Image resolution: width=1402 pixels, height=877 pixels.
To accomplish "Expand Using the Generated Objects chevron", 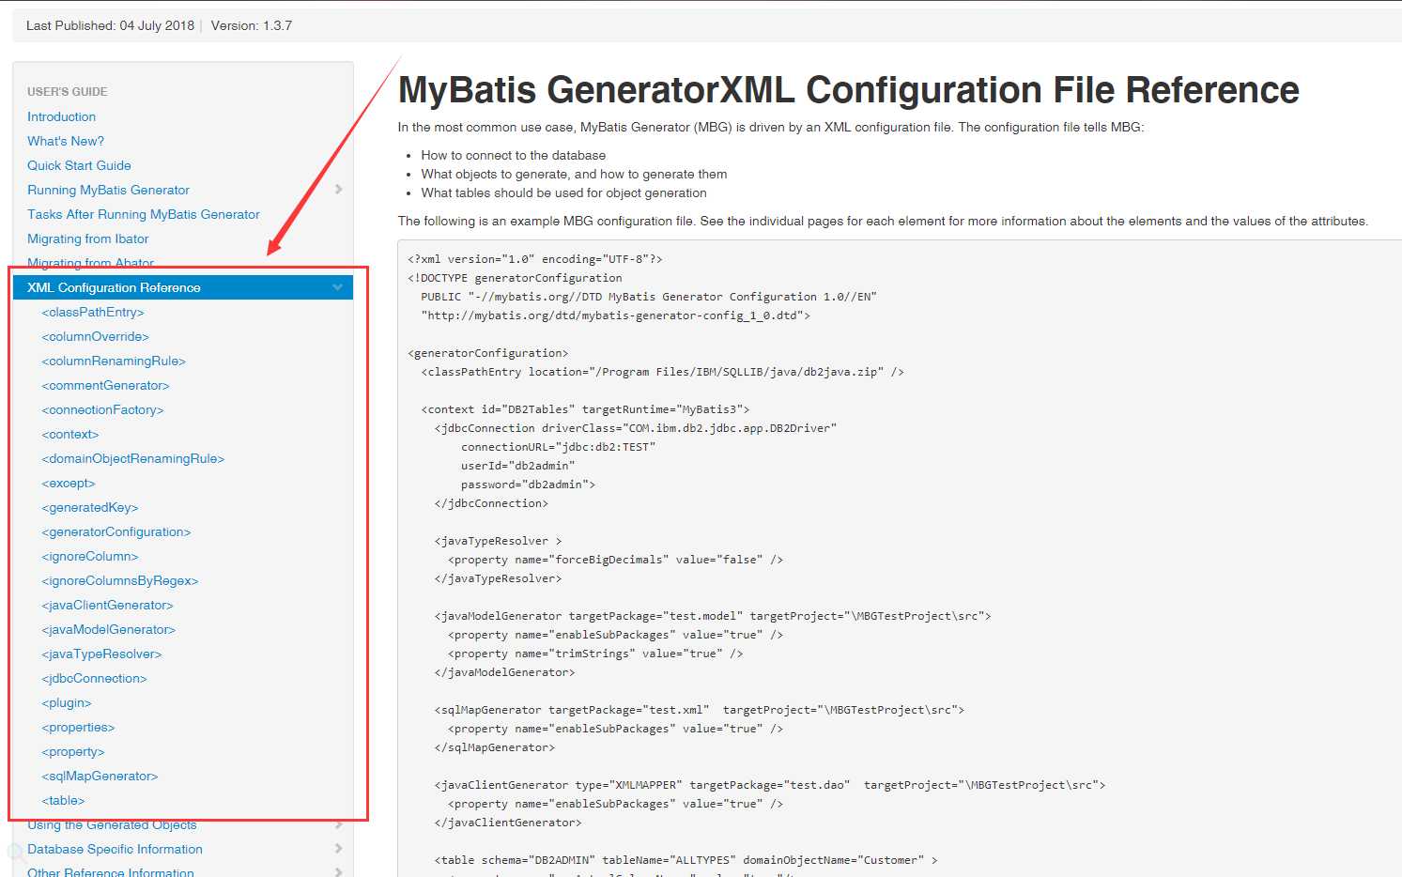I will point(338,824).
